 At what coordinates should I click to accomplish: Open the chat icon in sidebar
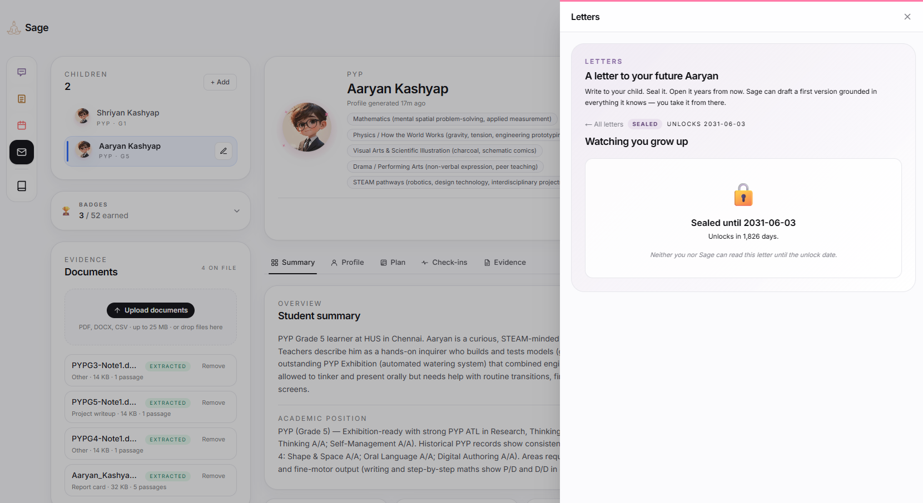point(22,72)
